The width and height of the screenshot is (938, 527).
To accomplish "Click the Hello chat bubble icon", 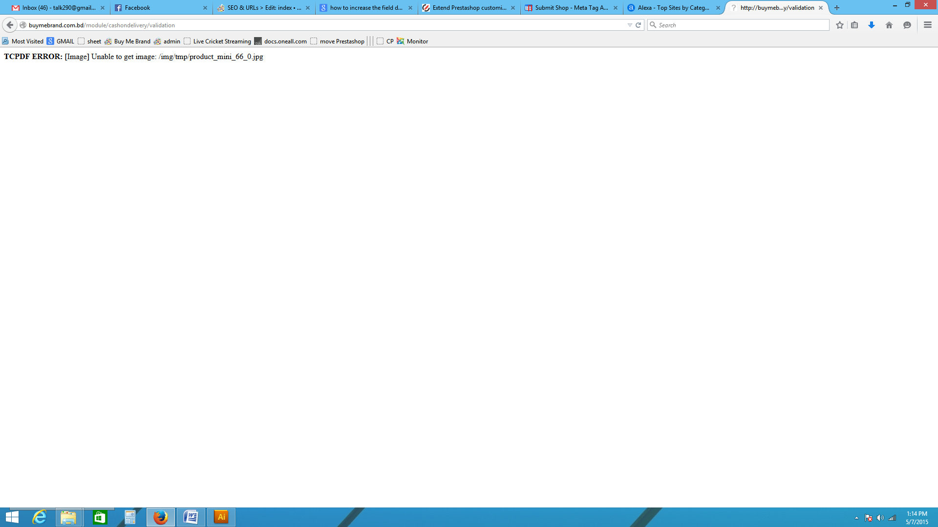I will [907, 25].
